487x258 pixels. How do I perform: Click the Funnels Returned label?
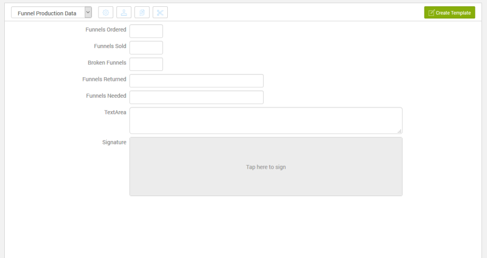coord(104,79)
